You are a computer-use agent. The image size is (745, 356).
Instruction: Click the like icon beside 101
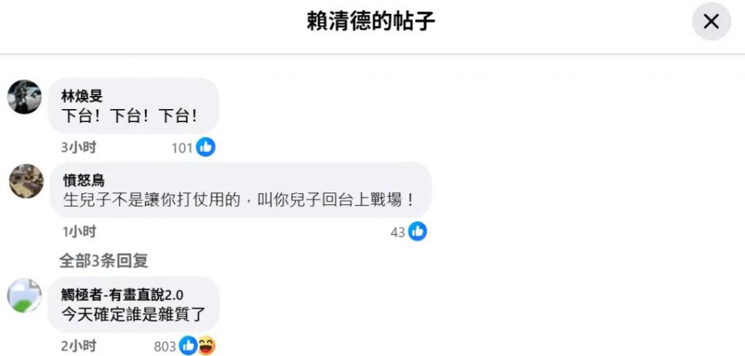point(206,147)
